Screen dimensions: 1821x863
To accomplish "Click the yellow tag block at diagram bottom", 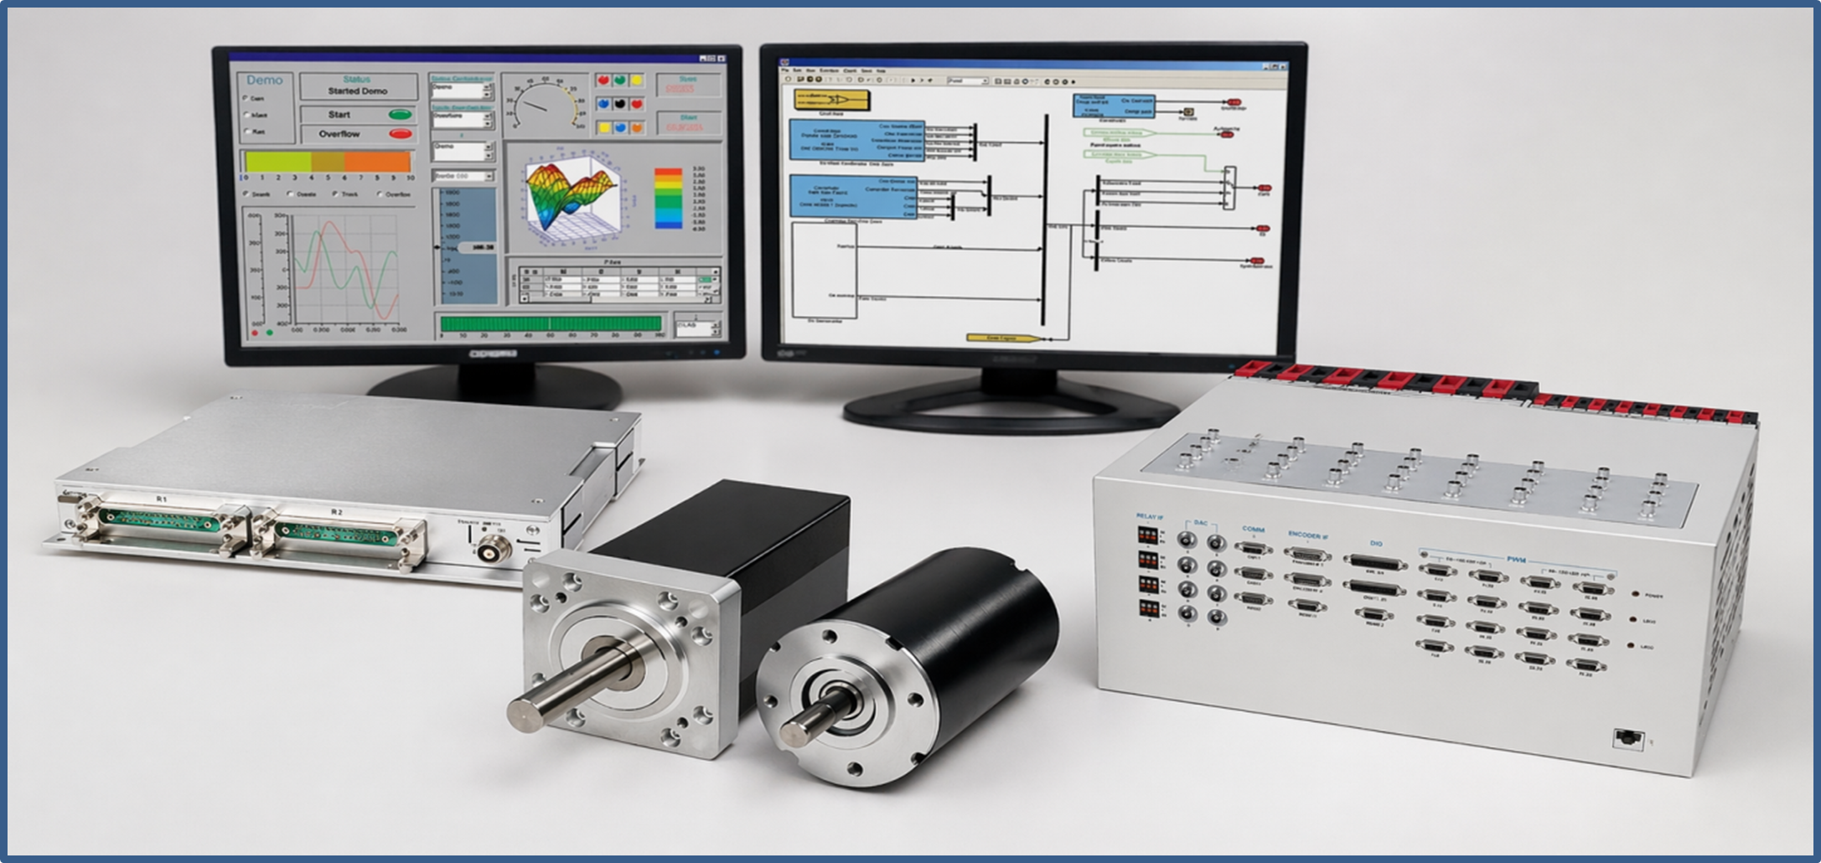I will coord(1006,338).
